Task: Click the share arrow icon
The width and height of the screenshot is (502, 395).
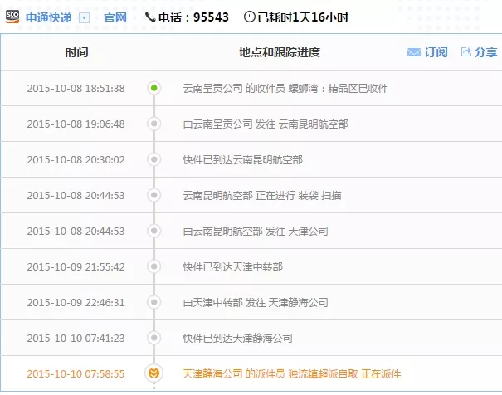Action: (x=465, y=51)
